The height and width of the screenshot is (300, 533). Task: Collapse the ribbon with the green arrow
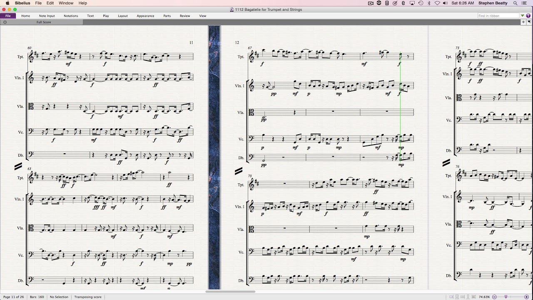tap(523, 16)
